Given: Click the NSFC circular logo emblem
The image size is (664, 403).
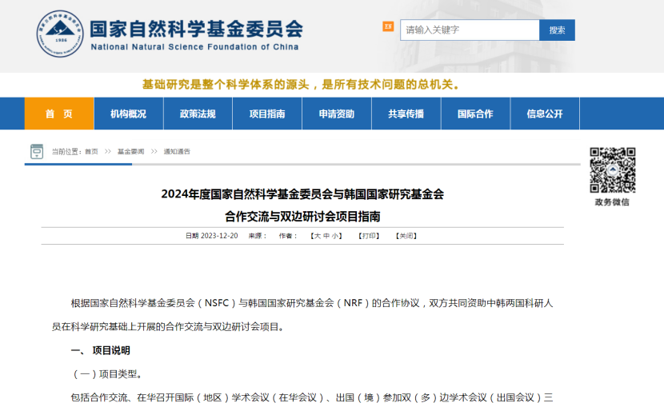Looking at the screenshot, I should click(60, 34).
